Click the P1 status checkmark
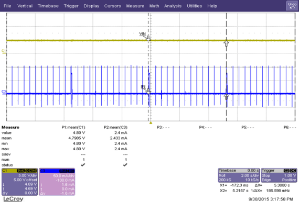 pos(83,165)
